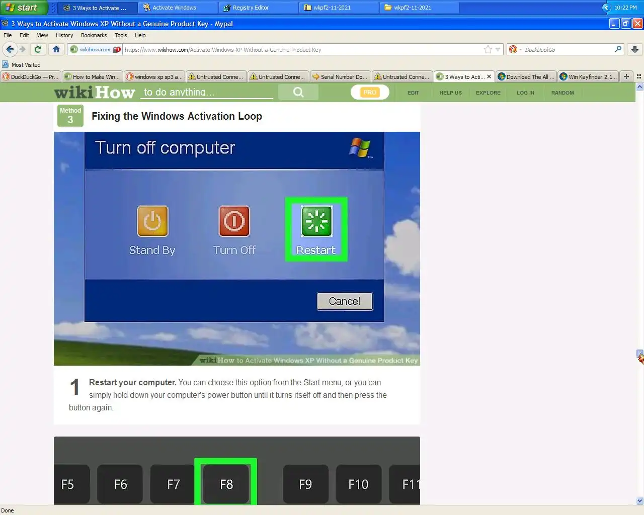Click the search magnifier in the search box

pos(618,49)
